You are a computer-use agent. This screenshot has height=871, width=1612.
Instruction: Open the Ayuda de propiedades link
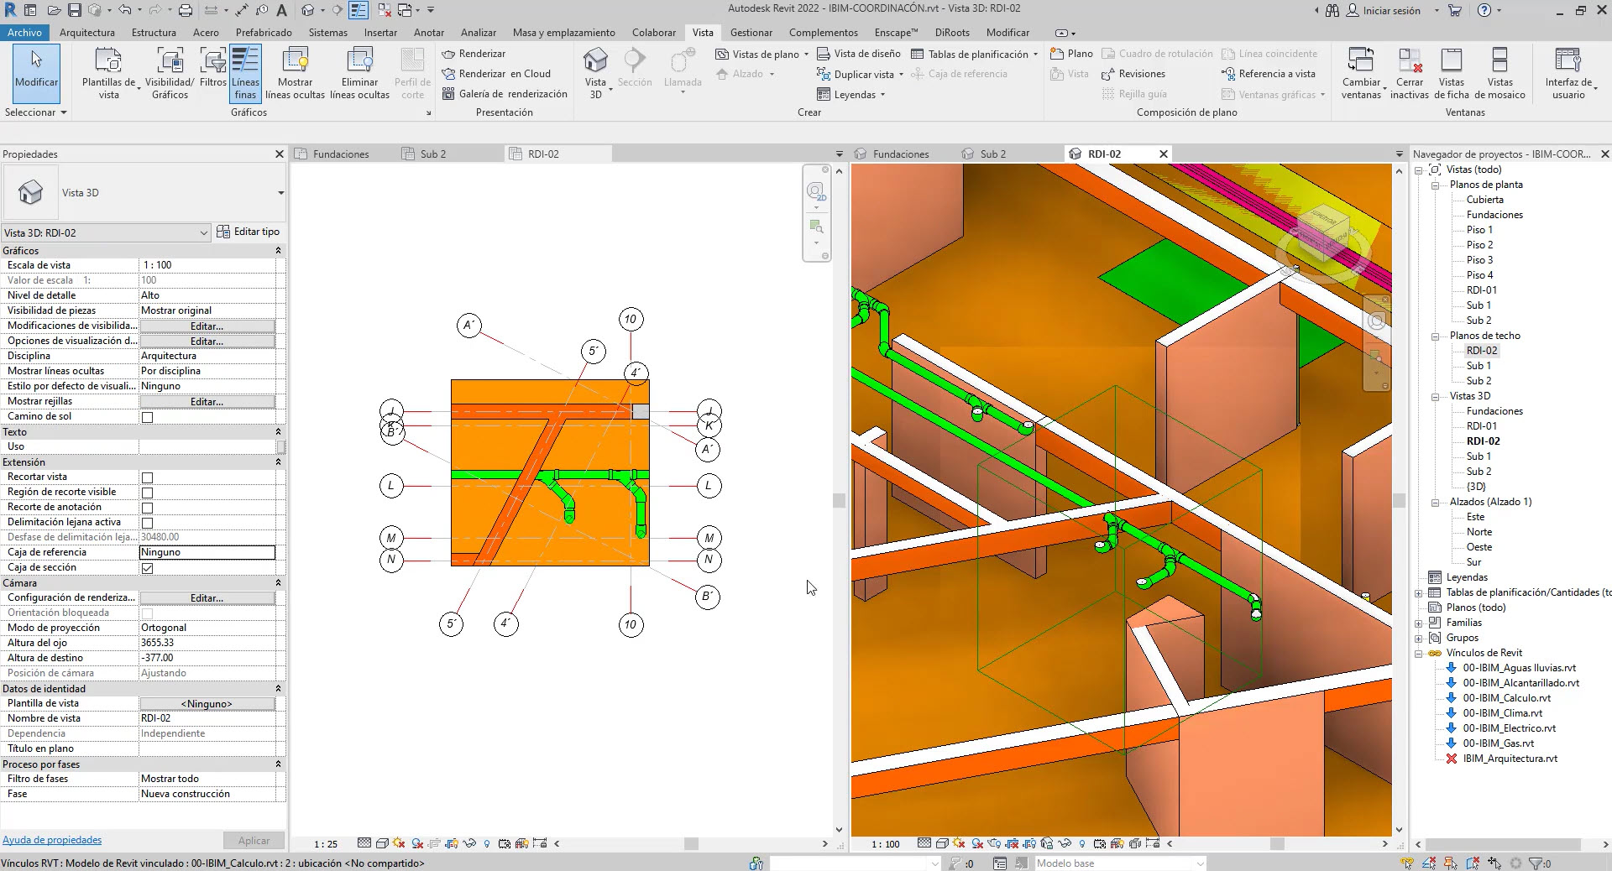[52, 840]
